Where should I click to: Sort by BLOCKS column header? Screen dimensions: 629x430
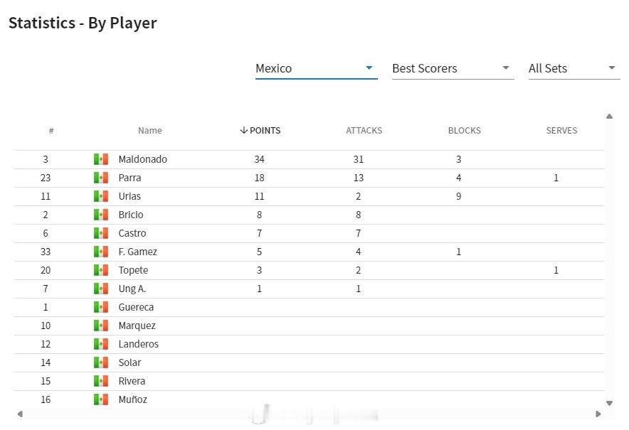coord(464,131)
